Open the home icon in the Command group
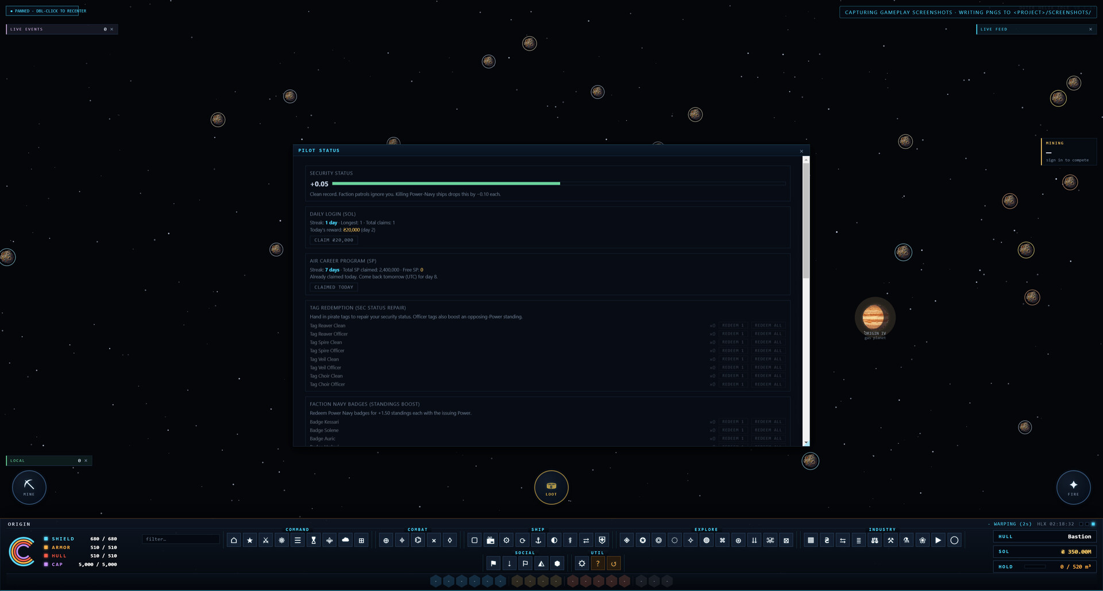Screen dimensions: 1103x591 [x=234, y=540]
